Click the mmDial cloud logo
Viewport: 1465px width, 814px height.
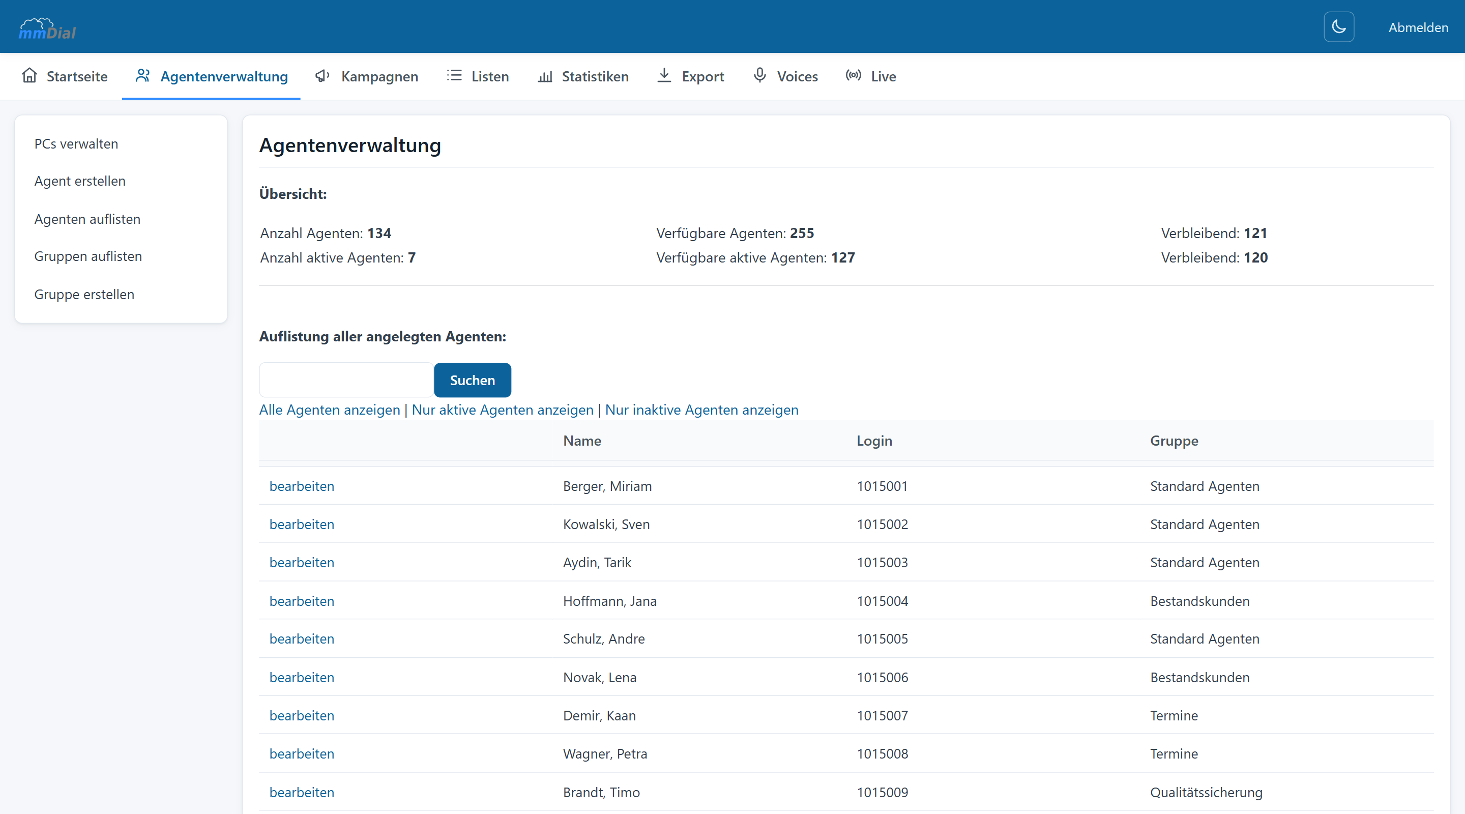click(x=47, y=28)
